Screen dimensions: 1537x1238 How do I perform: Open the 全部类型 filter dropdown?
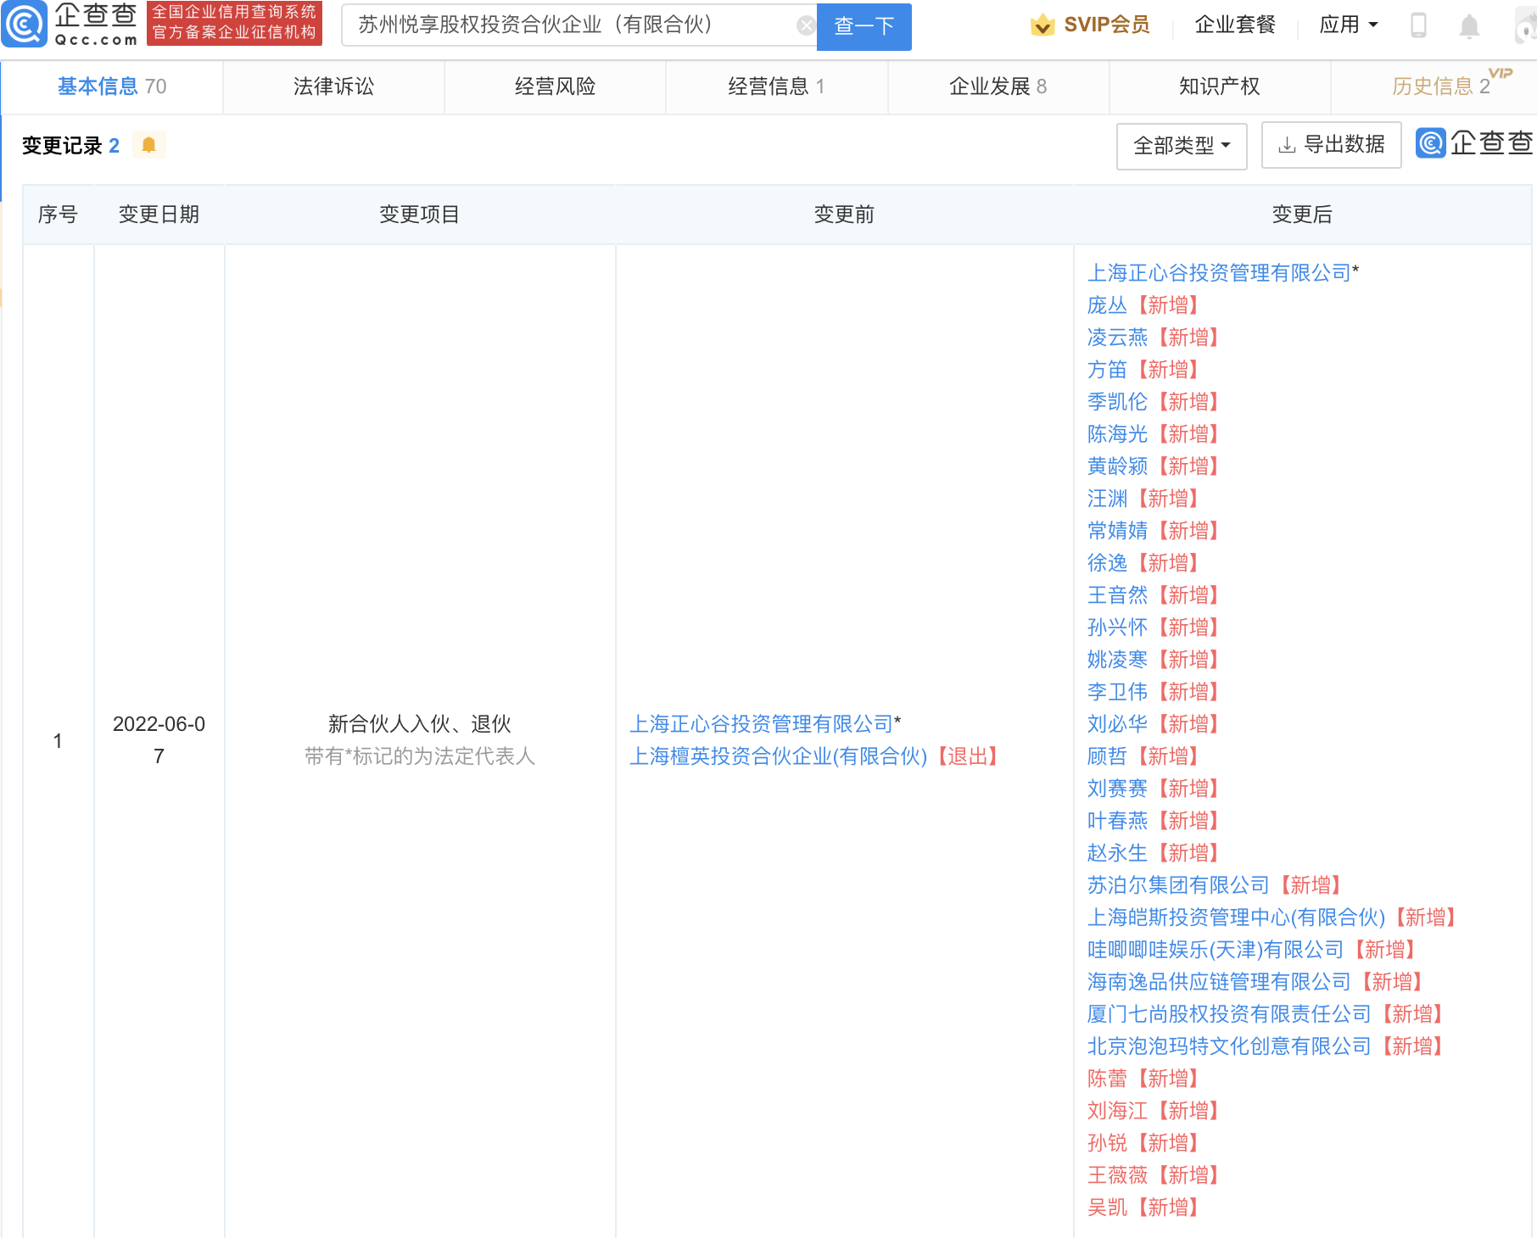click(1182, 146)
